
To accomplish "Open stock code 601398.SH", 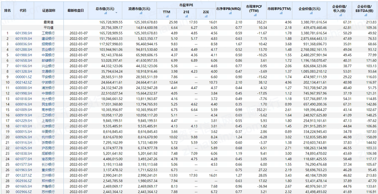I will click(x=24, y=33).
